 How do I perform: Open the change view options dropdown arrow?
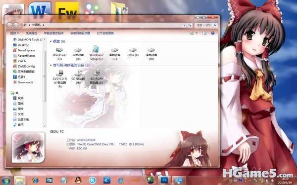pyautogui.click(x=197, y=33)
